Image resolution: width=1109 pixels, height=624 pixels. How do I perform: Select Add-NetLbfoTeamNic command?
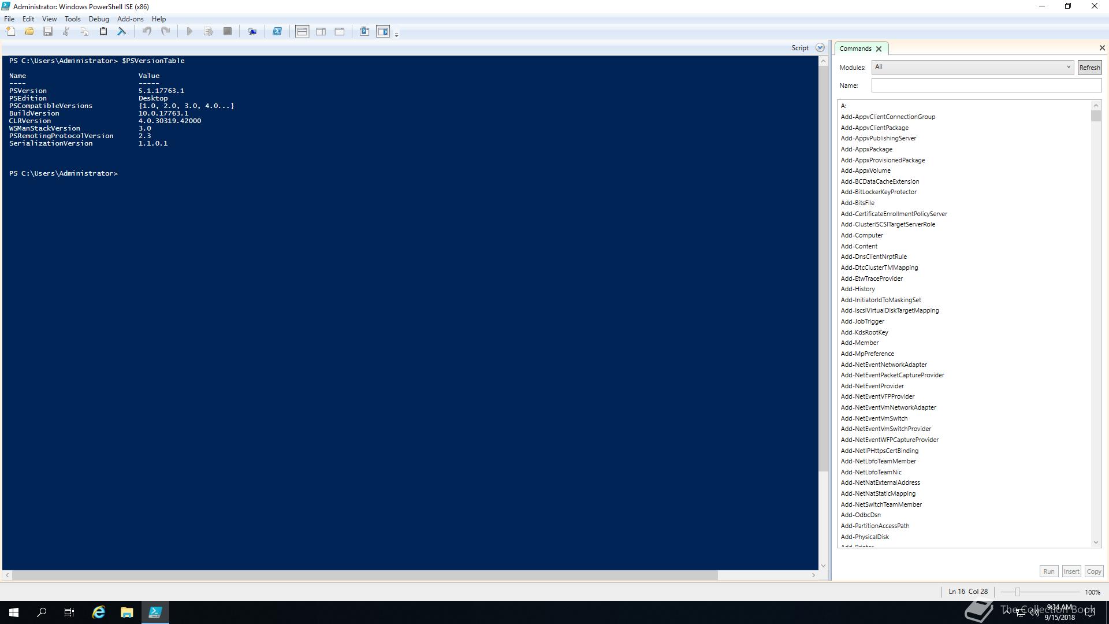point(870,472)
